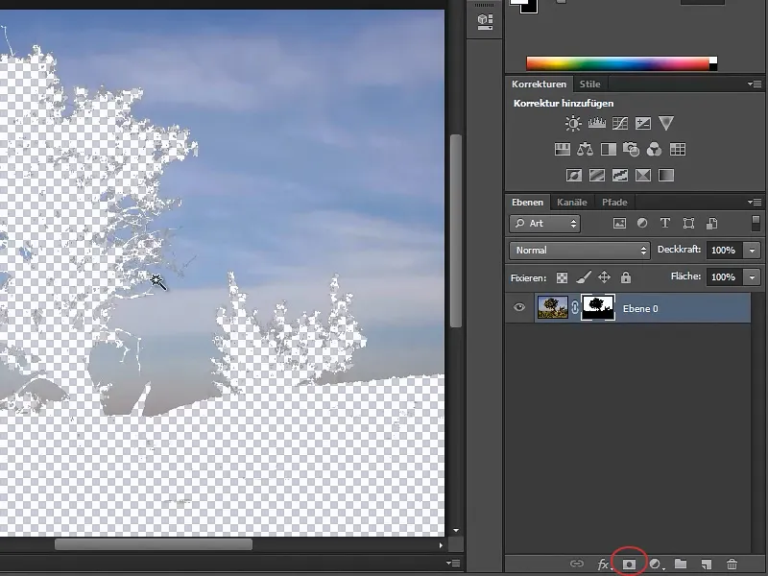
Task: Add a Brightness/Contrast adjustment
Action: pyautogui.click(x=573, y=123)
